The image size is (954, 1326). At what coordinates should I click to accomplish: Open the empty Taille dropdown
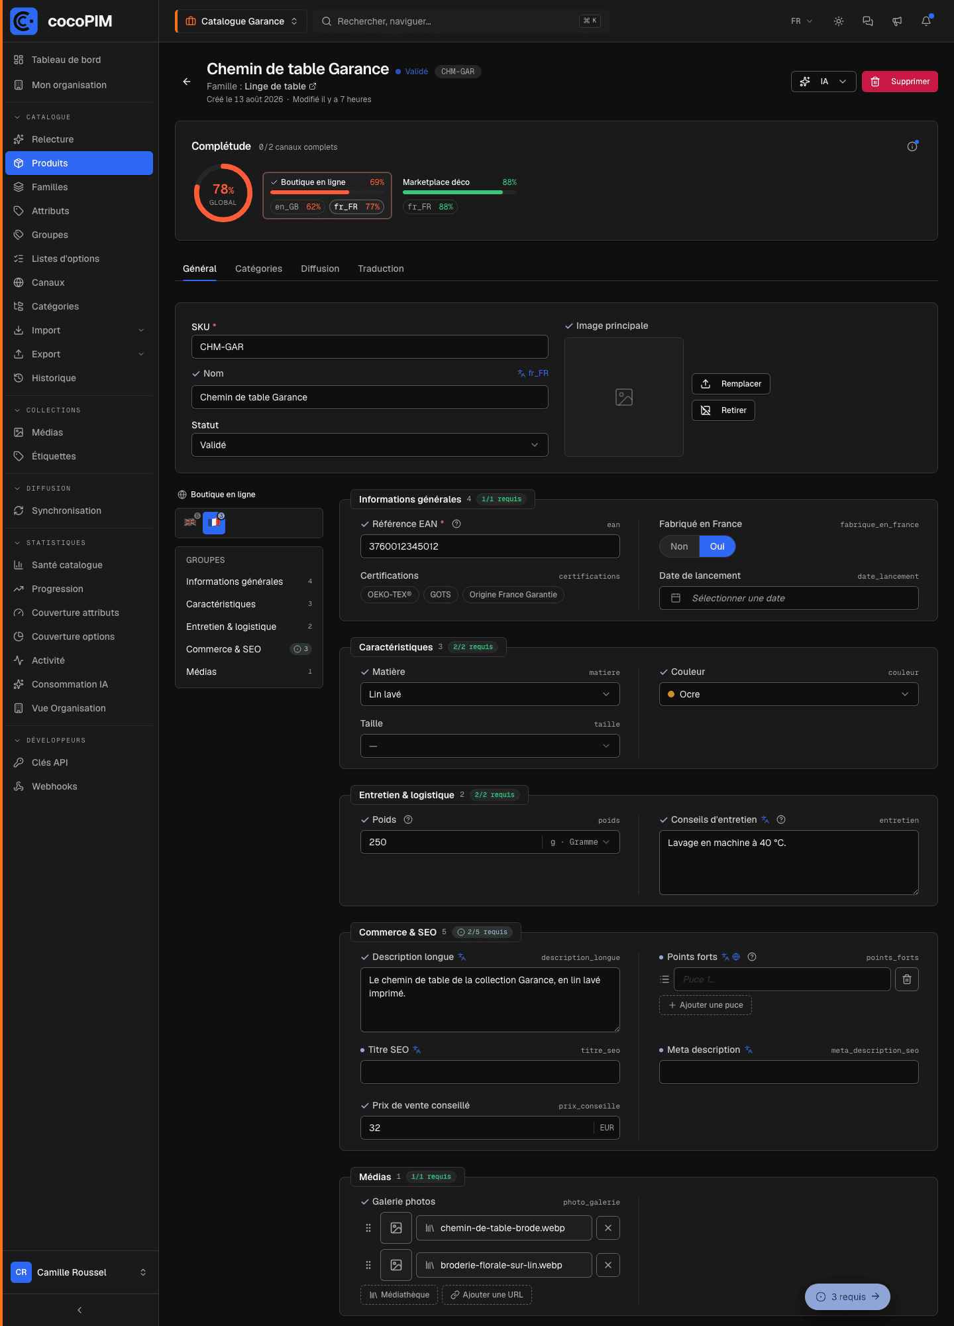point(490,746)
